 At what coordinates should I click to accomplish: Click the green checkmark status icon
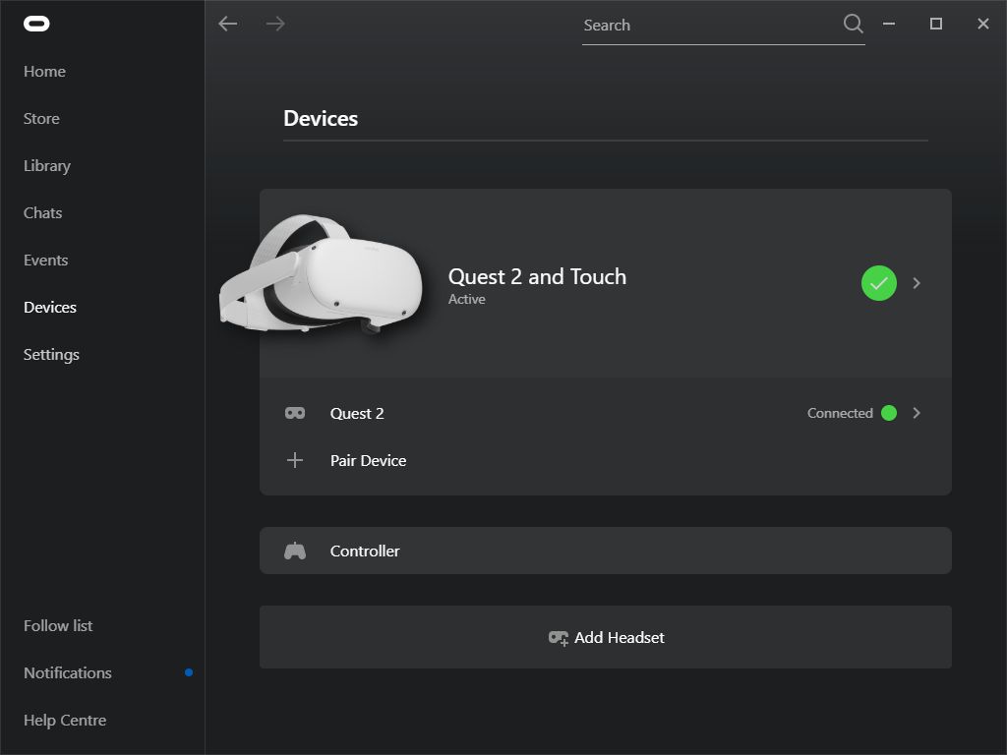coord(878,283)
